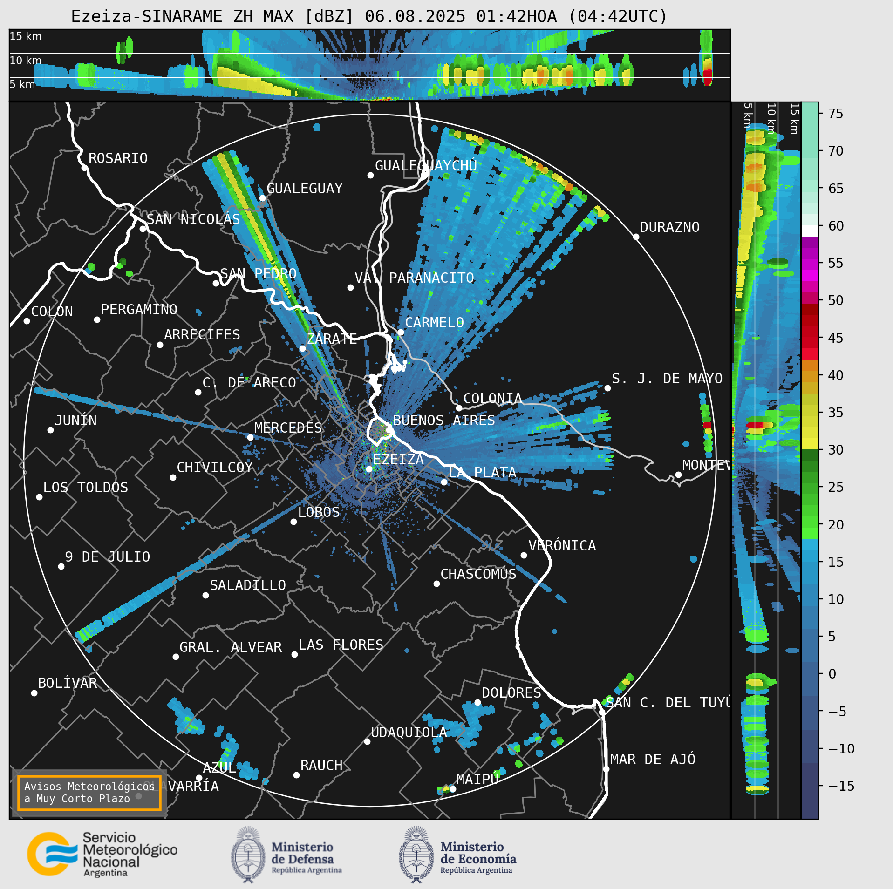Click the 9 DE JULIO label
The image size is (893, 889).
point(108,557)
